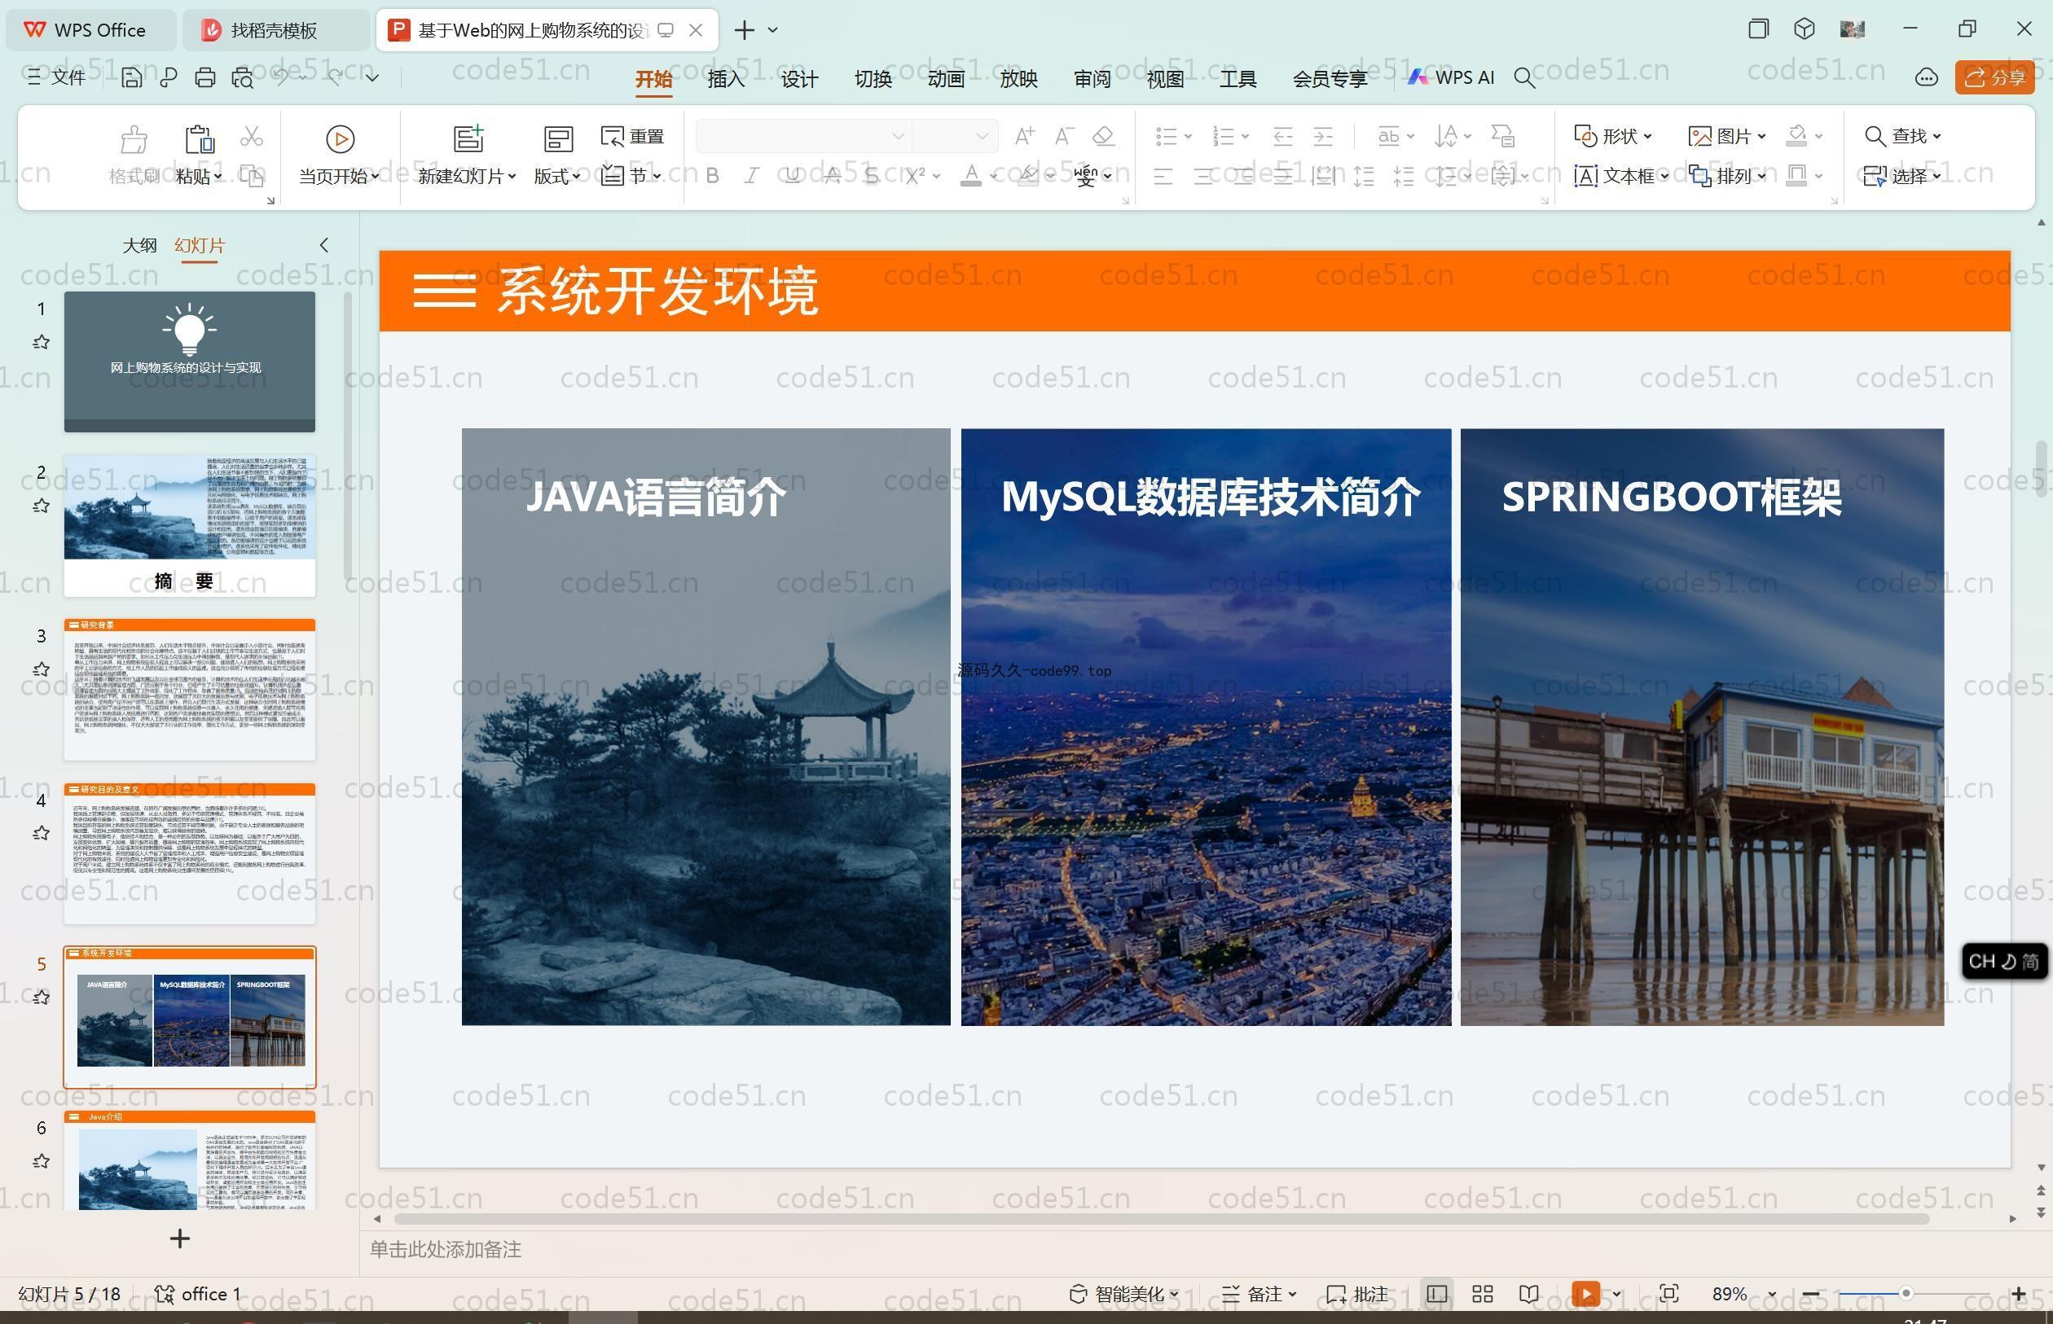Open the File (文件) menu
Screen dimensions: 2053x1324
pos(57,77)
